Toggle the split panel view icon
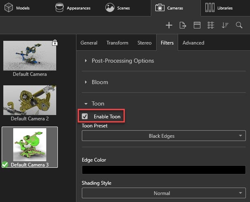The image size is (250, 202). click(x=197, y=25)
